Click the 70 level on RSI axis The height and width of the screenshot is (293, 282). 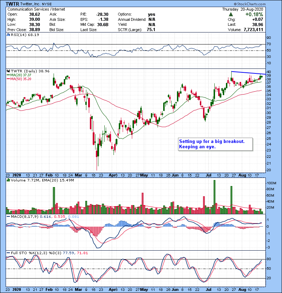click(269, 44)
